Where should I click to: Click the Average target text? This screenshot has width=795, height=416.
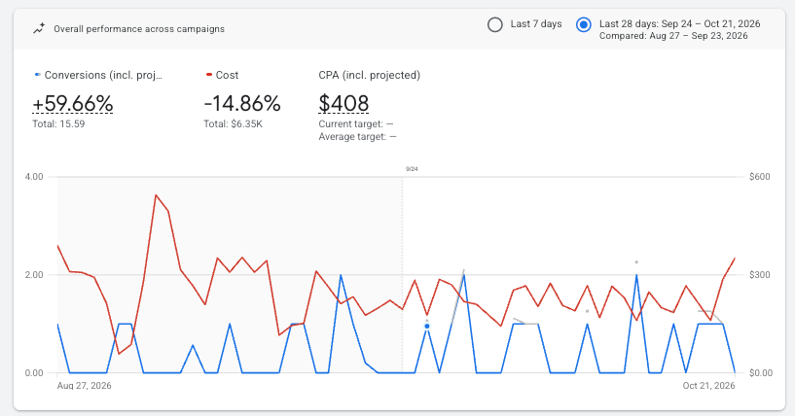357,137
